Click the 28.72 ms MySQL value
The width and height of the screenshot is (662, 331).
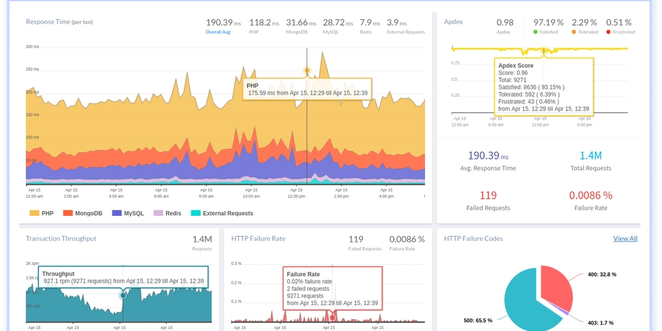click(338, 23)
